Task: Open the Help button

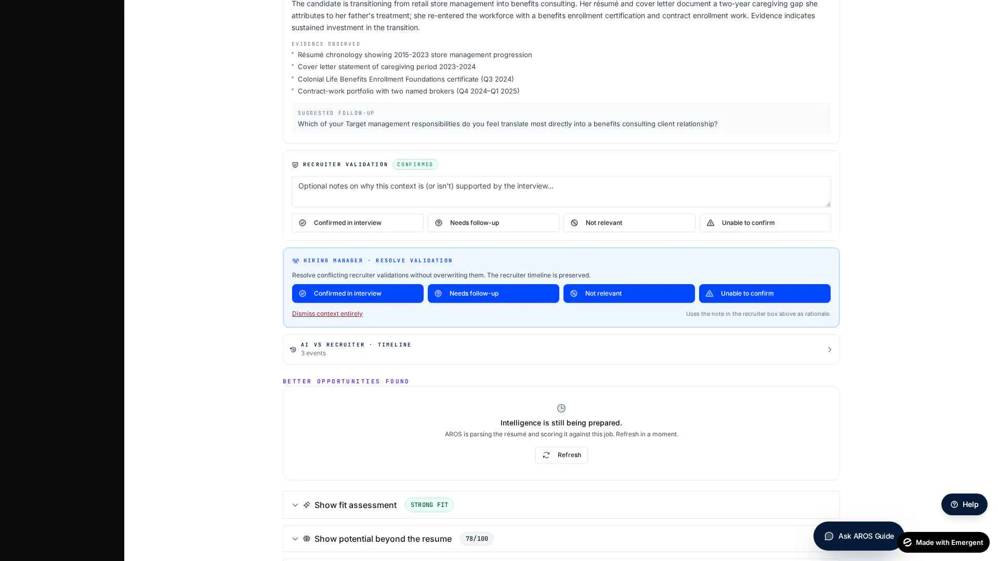Action: coord(964,504)
